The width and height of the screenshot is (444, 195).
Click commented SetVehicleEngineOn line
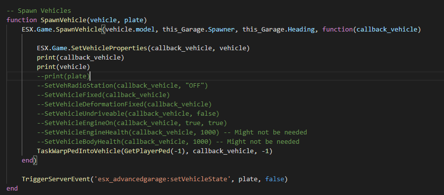[x=132, y=123]
